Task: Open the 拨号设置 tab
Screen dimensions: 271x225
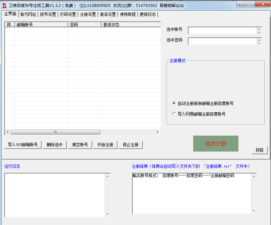Action: [48, 14]
